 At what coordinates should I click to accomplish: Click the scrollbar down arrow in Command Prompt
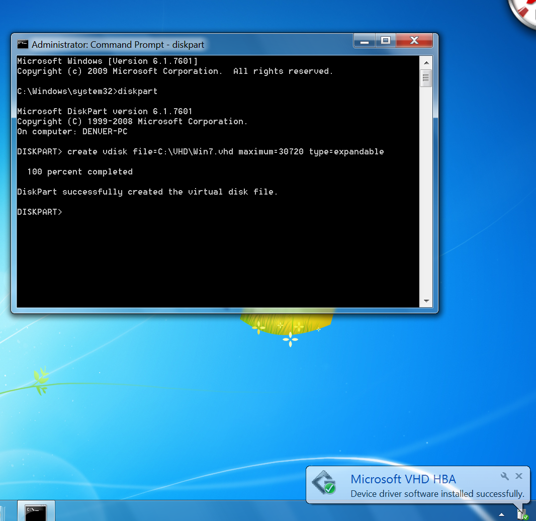(426, 301)
